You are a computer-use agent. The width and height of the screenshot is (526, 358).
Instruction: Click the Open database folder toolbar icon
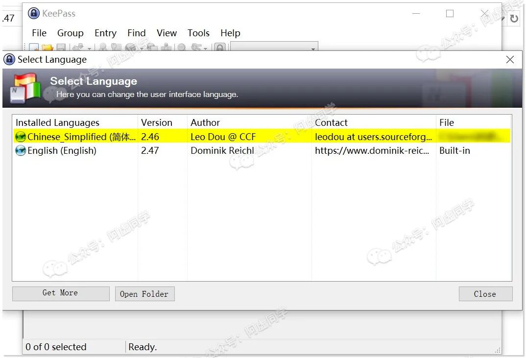tap(48, 48)
